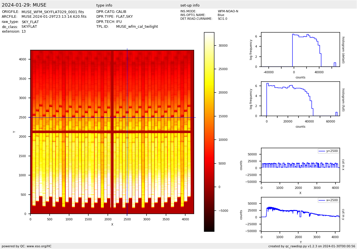The height and width of the screenshot is (249, 357).
Task: Click the 'set-up info' header
Action: [190, 5]
